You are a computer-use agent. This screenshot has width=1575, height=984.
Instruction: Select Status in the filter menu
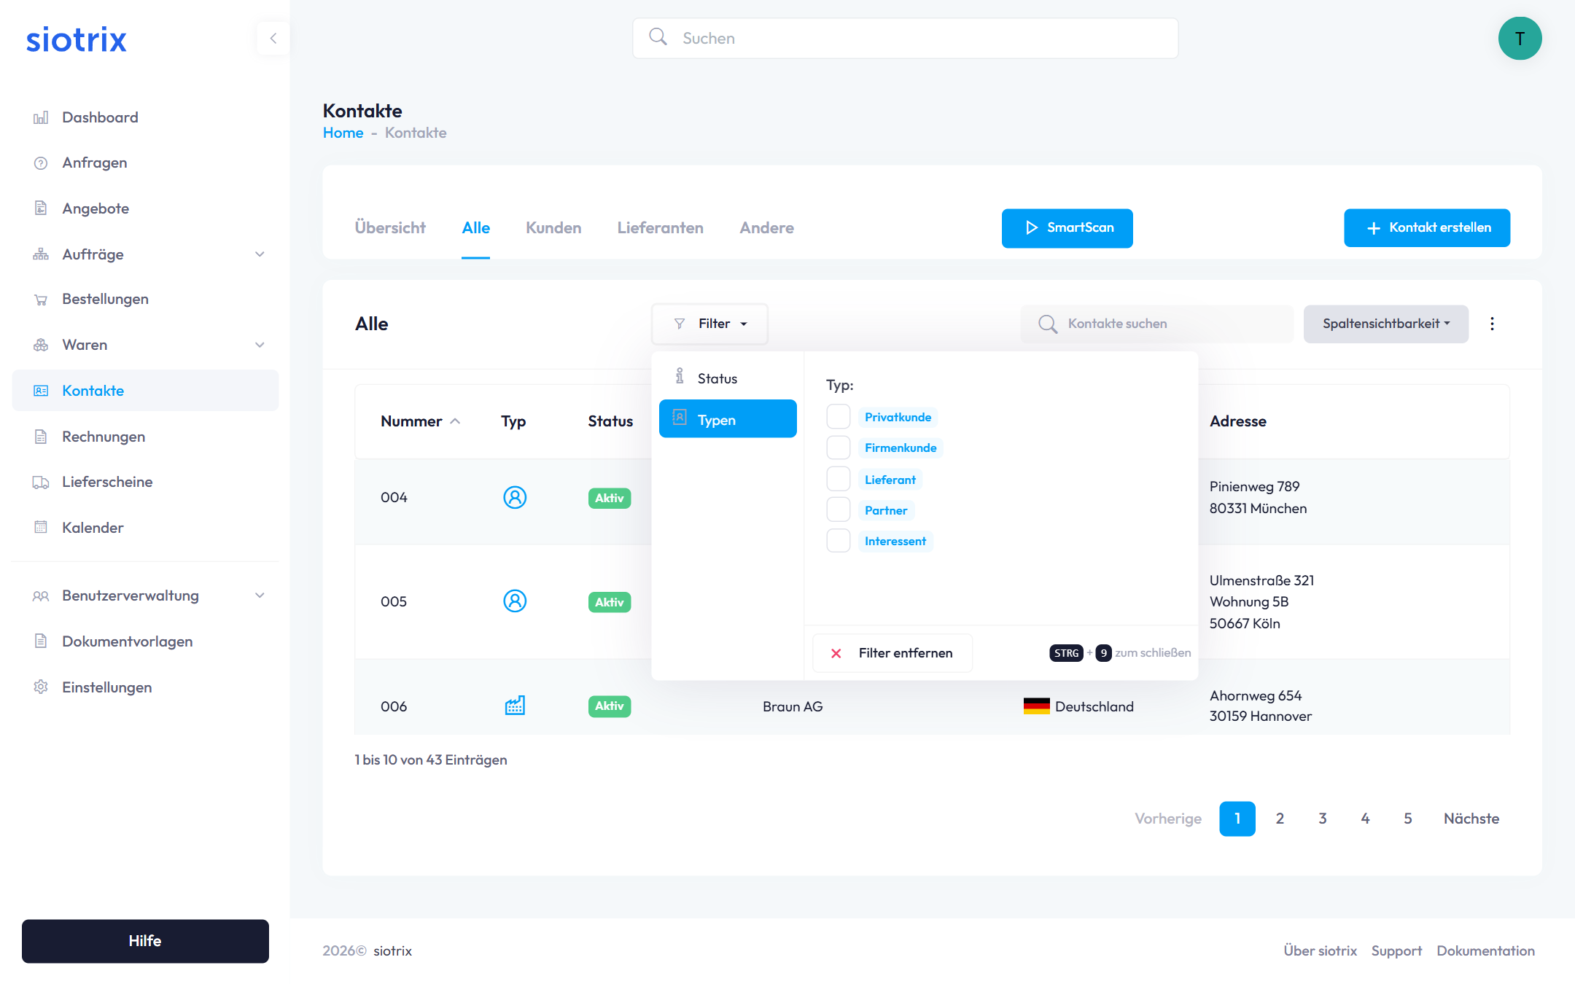coord(717,378)
